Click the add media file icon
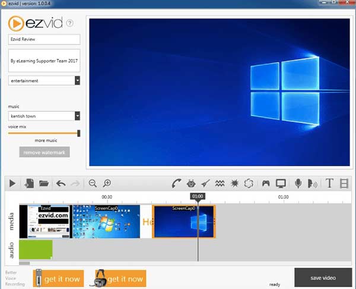356x289 pixels. (29, 184)
